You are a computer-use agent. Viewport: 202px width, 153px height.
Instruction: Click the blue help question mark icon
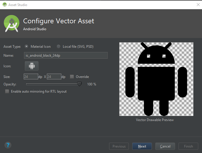click(8, 145)
